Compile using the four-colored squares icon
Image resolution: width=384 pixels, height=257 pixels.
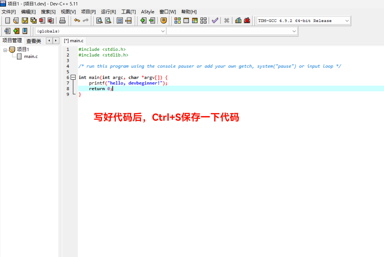(178, 20)
